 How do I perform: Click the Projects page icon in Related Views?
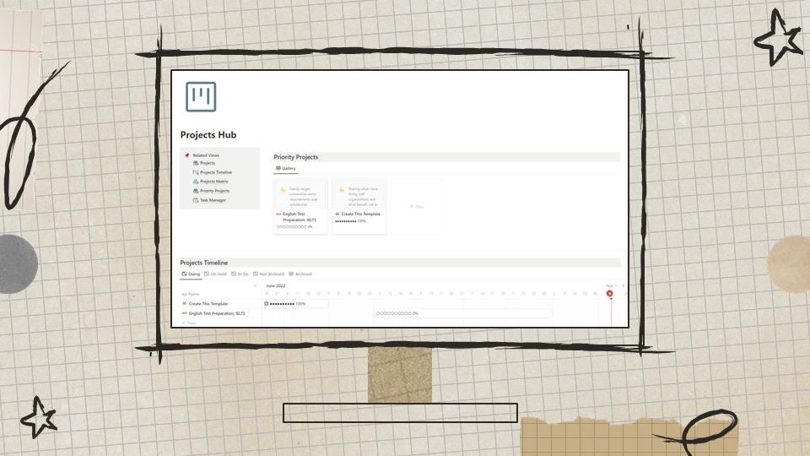196,163
